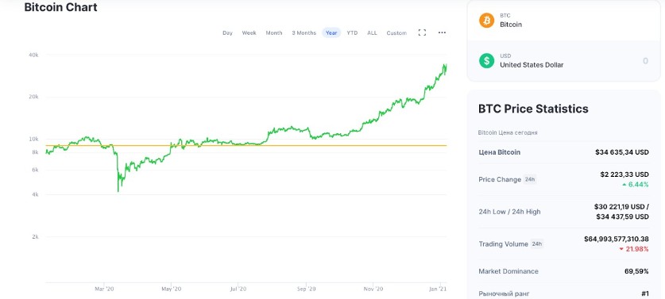Open the 24h dropdown beside Trading Volume
The height and width of the screenshot is (299, 665).
point(537,244)
